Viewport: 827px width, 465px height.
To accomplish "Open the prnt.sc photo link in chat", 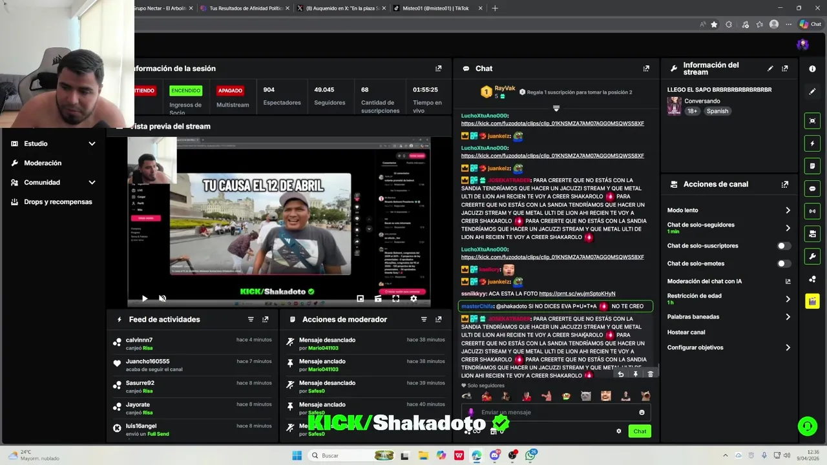I will tap(577, 294).
